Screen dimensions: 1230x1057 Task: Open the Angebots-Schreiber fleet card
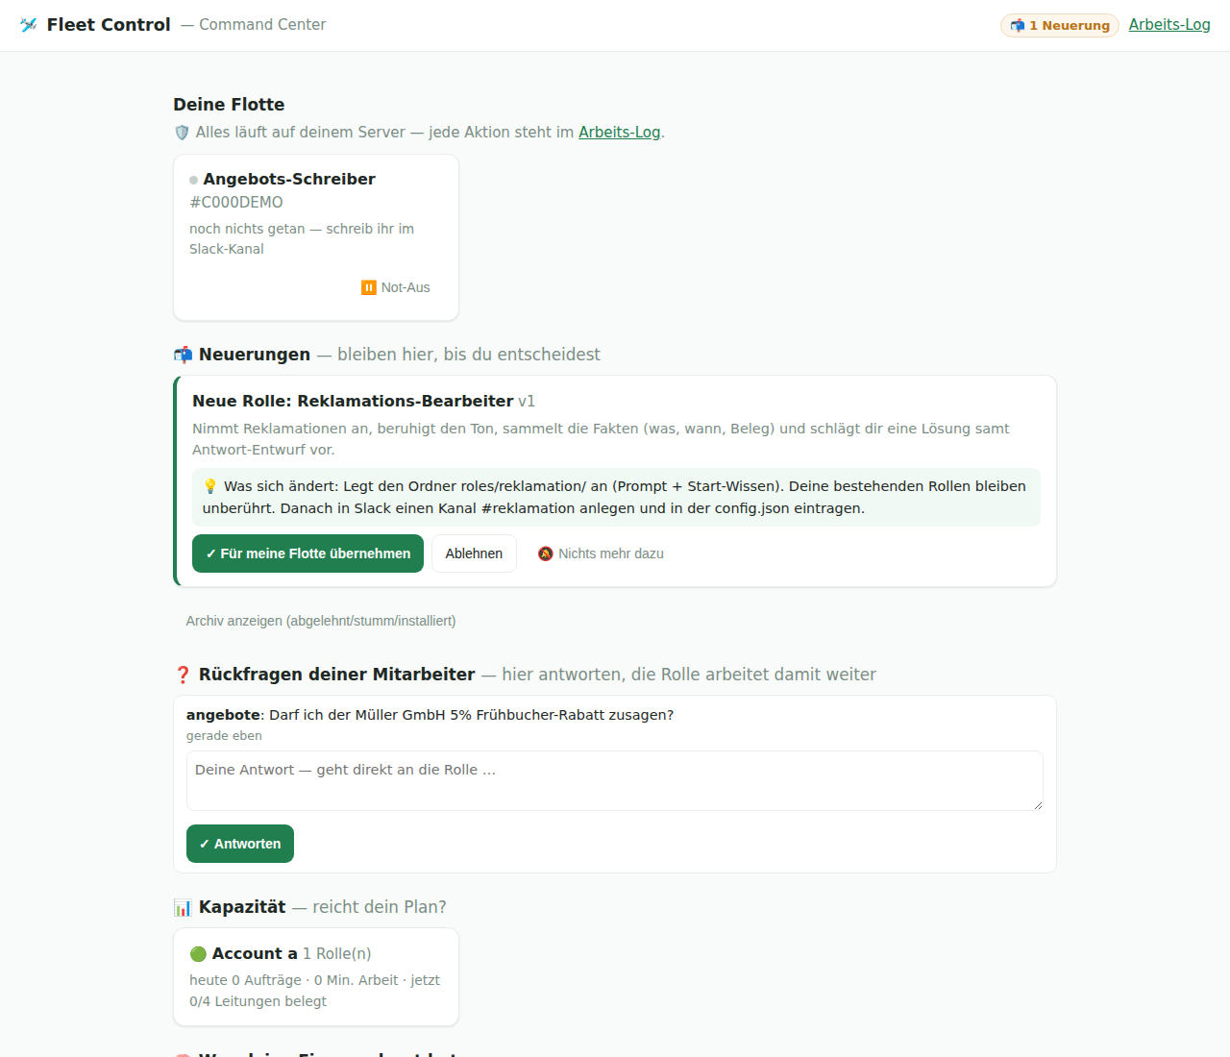[316, 237]
